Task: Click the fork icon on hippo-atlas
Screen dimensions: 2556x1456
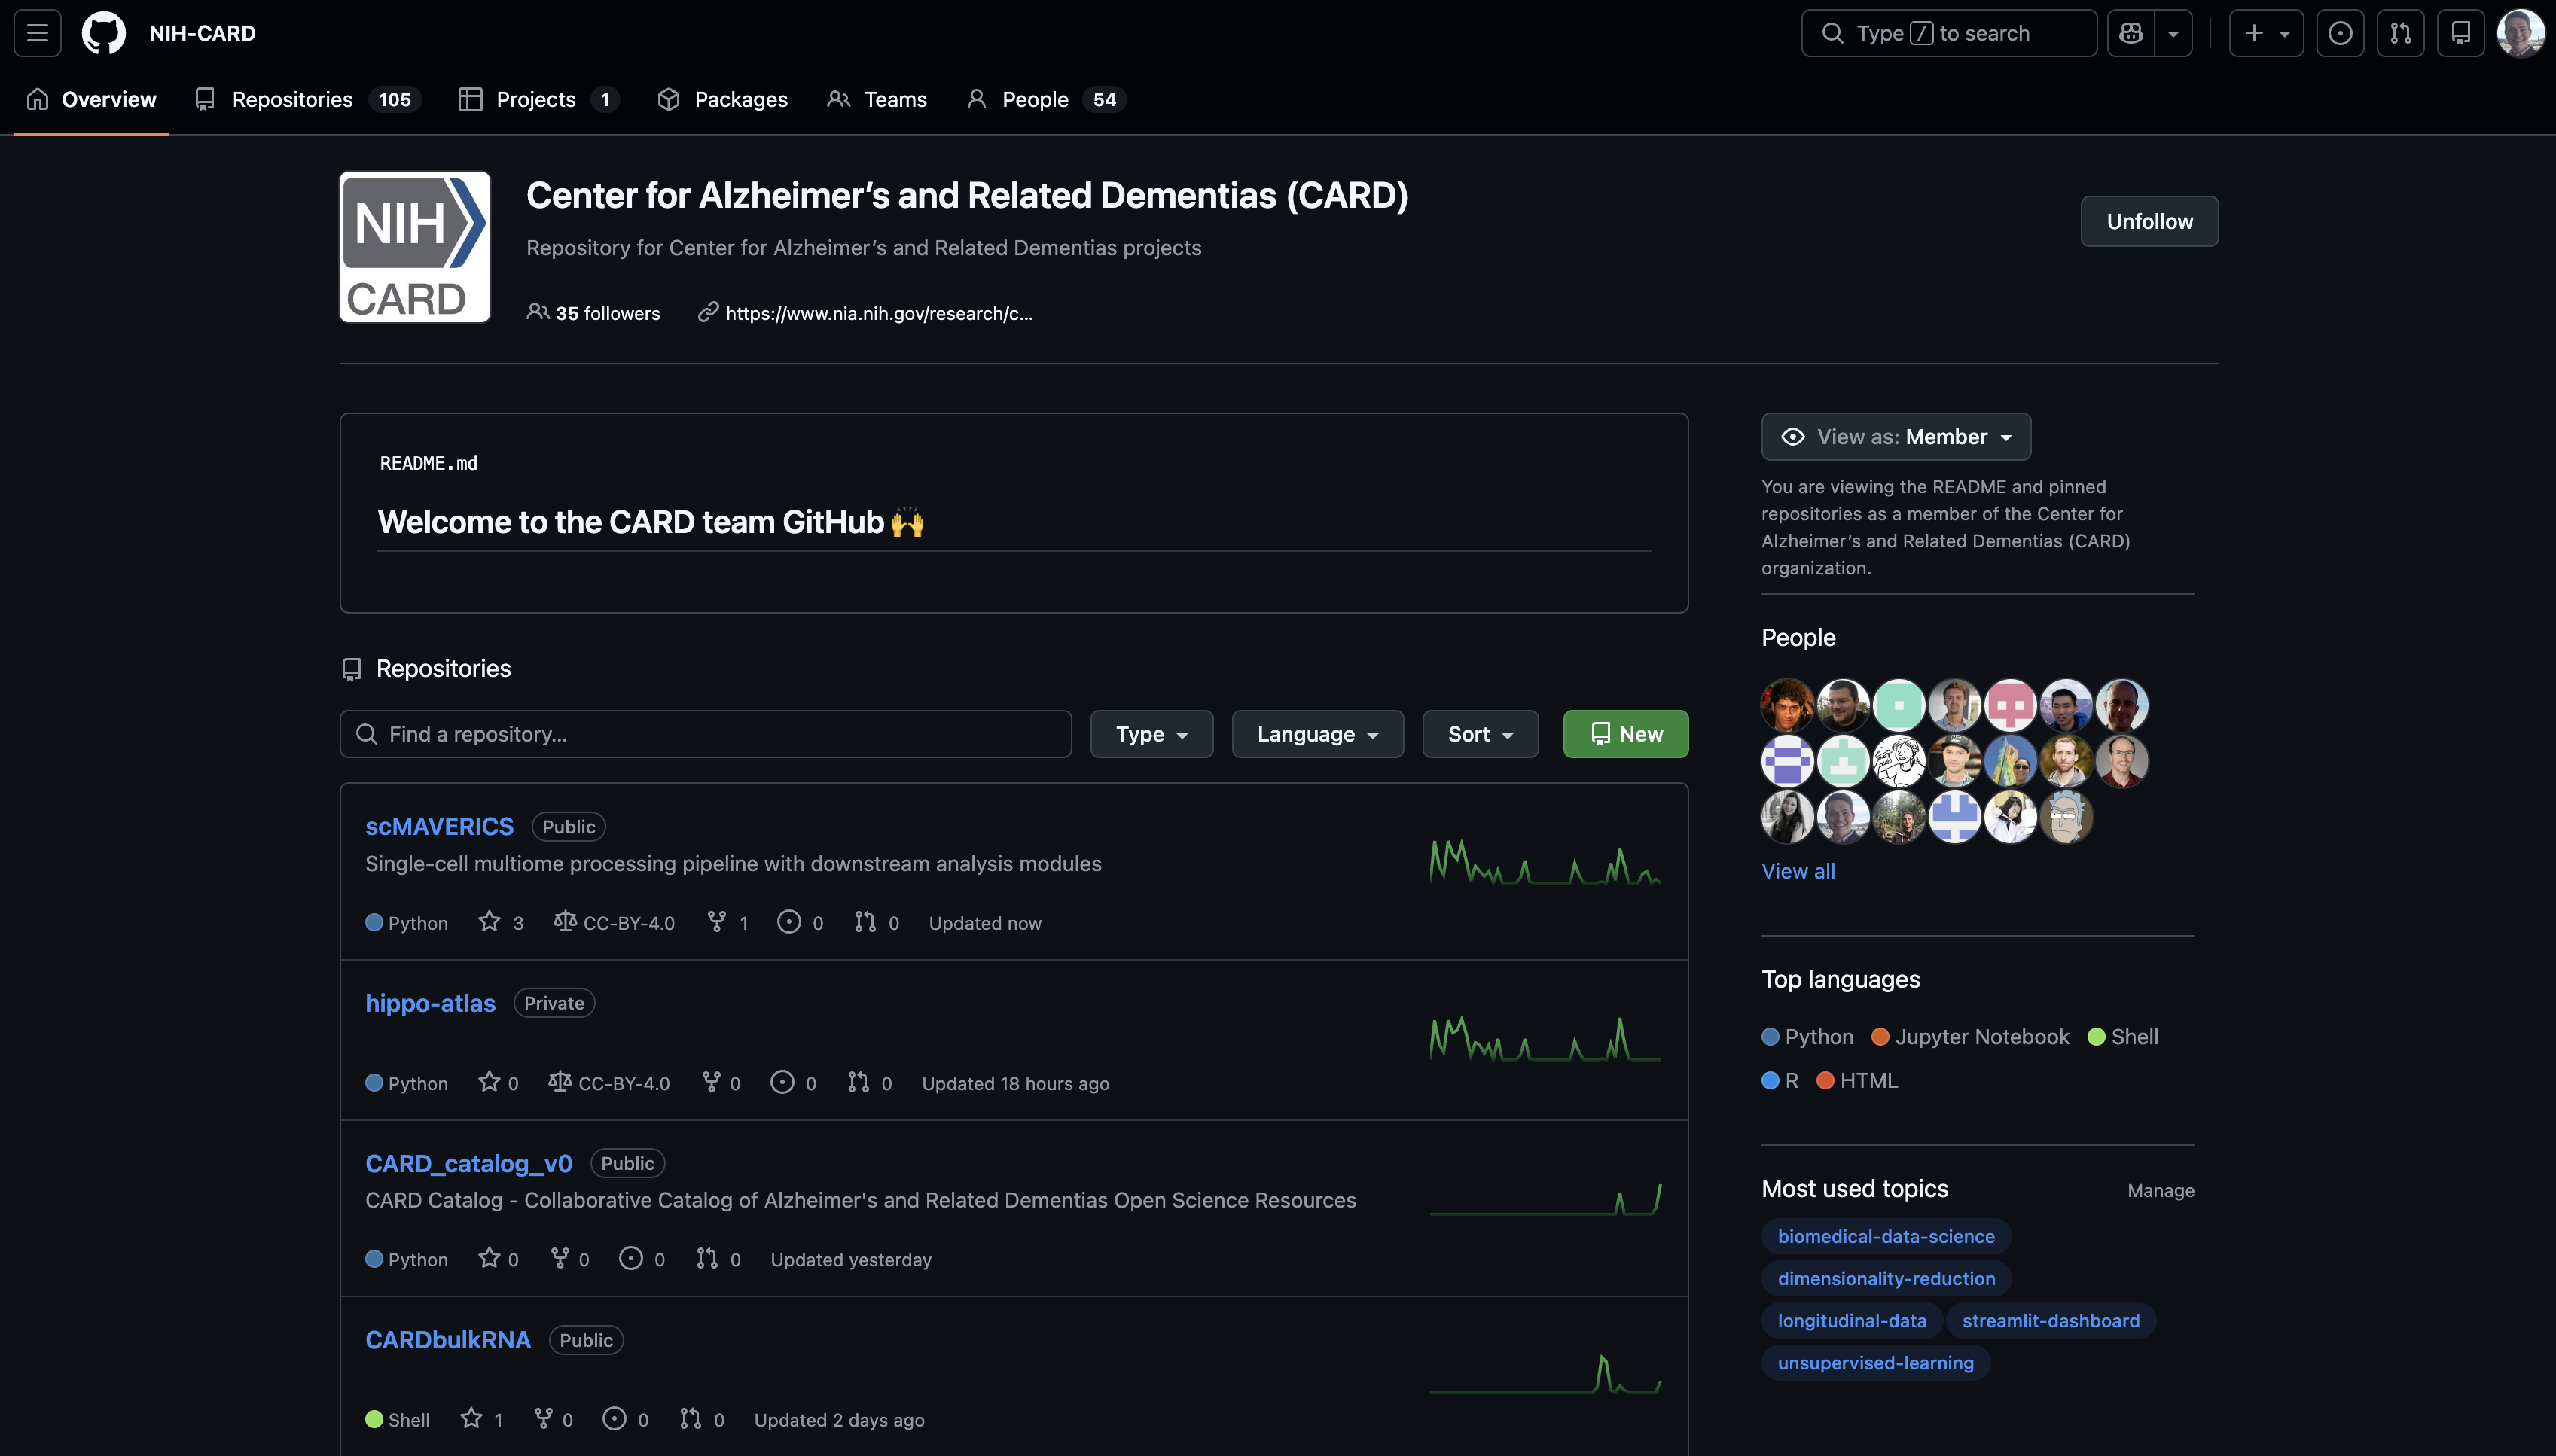Action: pos(711,1082)
